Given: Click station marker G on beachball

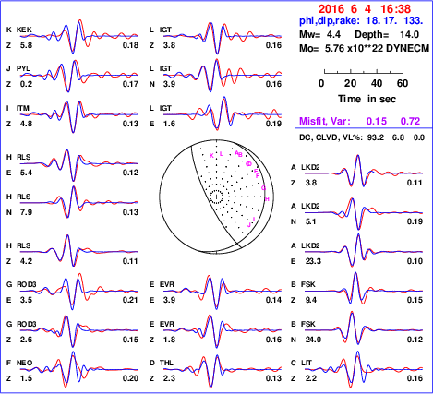Looking at the screenshot, I should (x=263, y=188).
